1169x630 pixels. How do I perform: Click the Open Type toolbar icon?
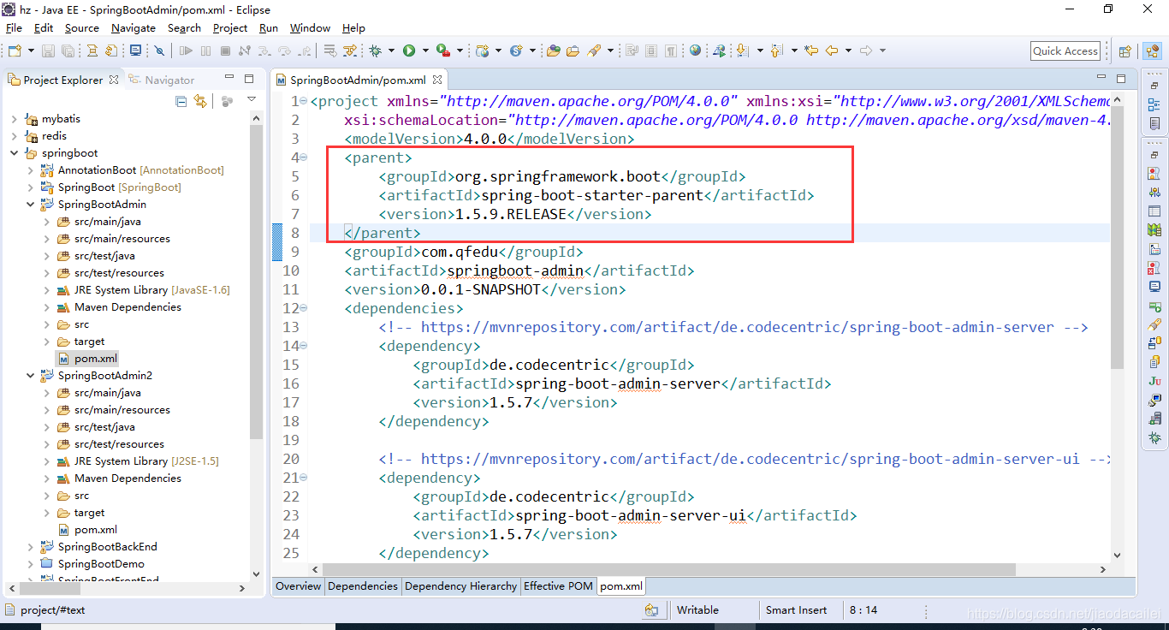click(553, 51)
